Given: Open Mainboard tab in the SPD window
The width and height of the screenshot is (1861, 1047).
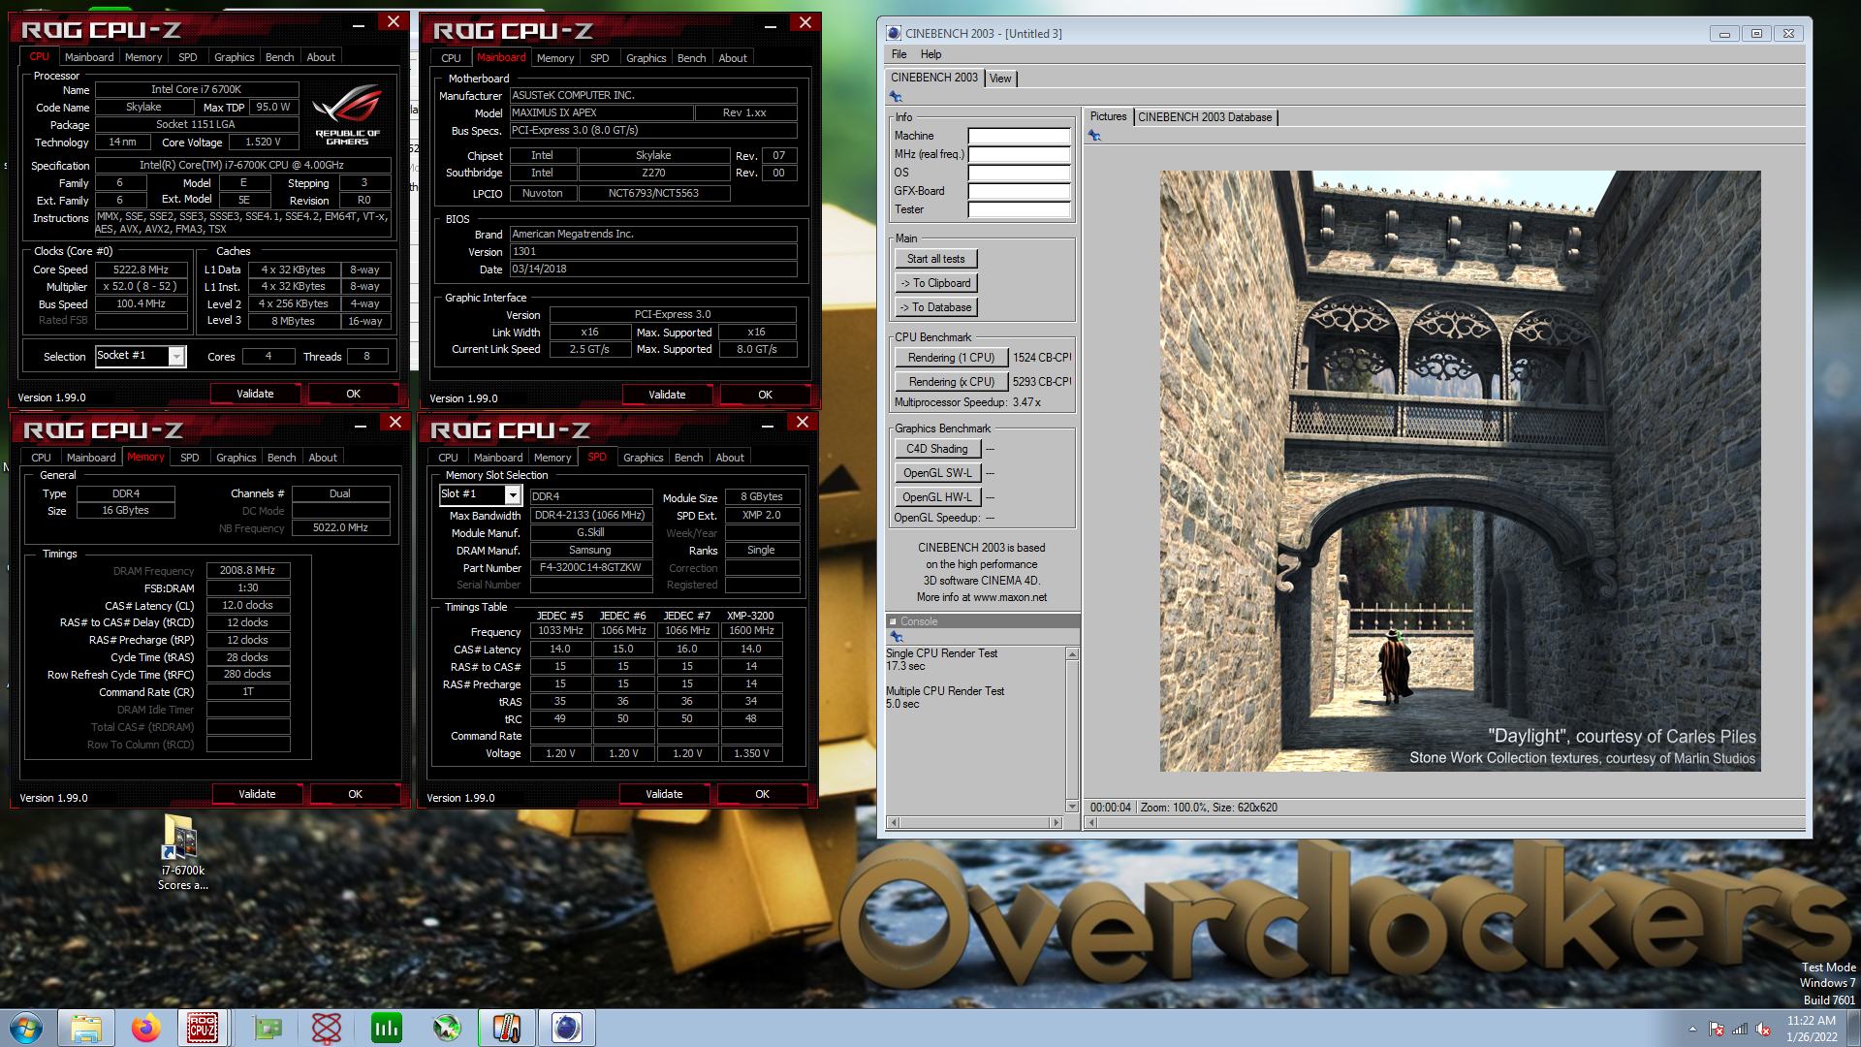Looking at the screenshot, I should click(x=497, y=458).
